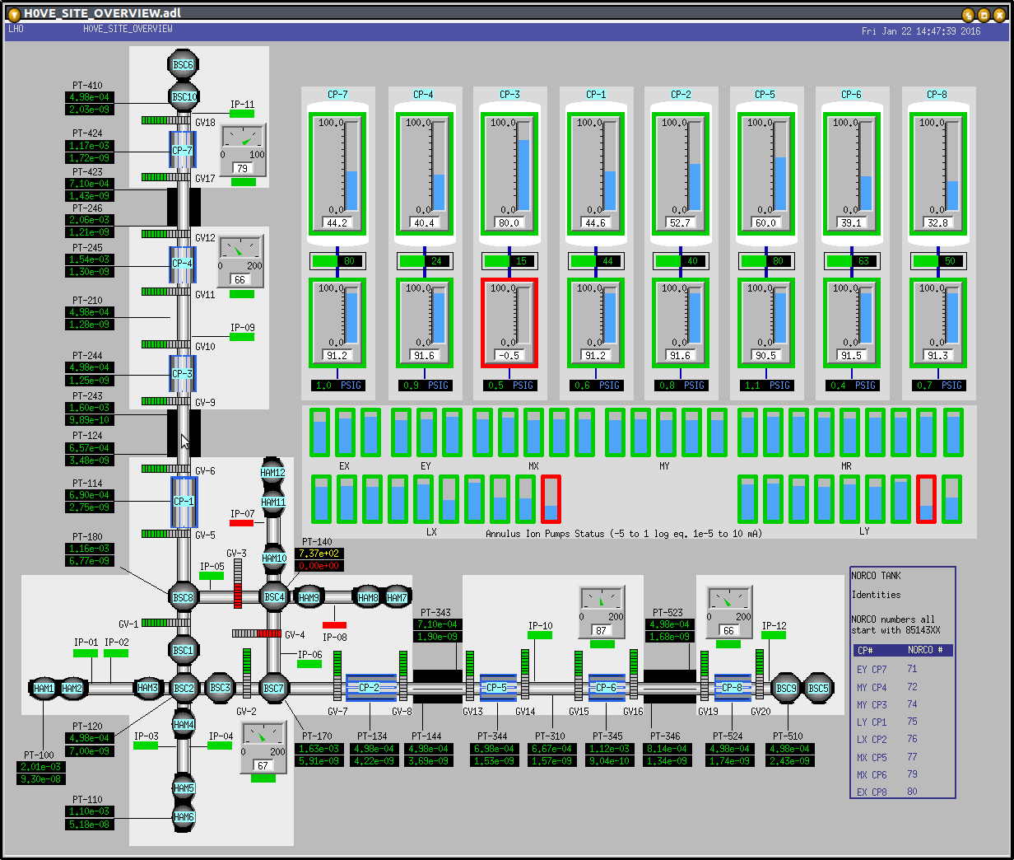Image resolution: width=1014 pixels, height=860 pixels.
Task: Select the CP-2 cryopump on the horizontal arm
Action: tap(370, 688)
